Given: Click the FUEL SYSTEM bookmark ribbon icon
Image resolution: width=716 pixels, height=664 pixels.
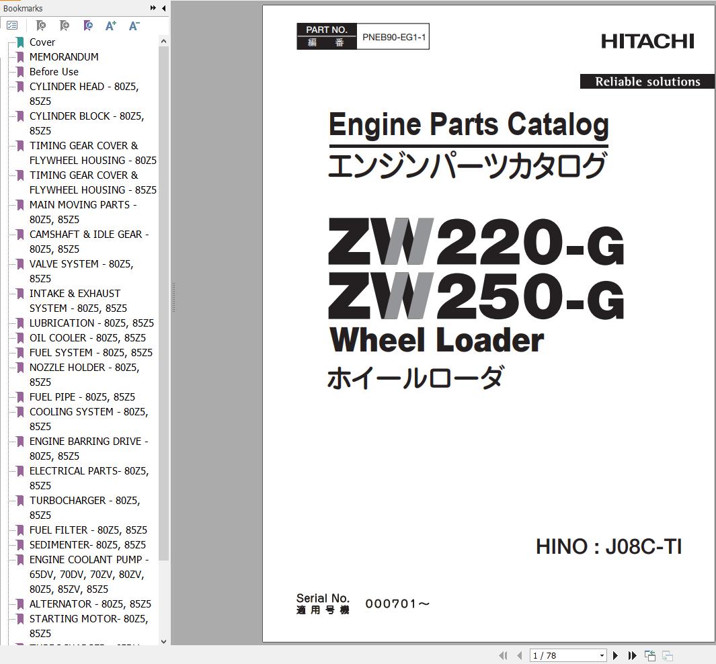Looking at the screenshot, I should pyautogui.click(x=20, y=353).
